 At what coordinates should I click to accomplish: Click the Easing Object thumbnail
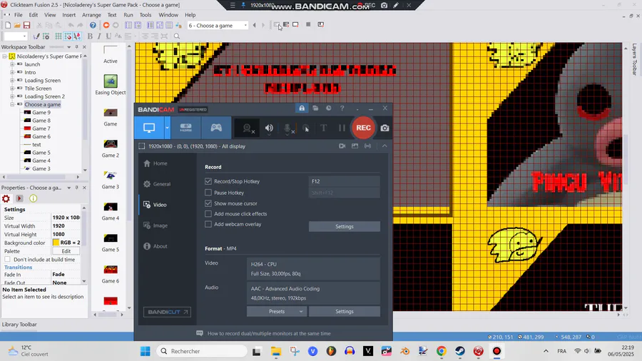[x=110, y=81]
